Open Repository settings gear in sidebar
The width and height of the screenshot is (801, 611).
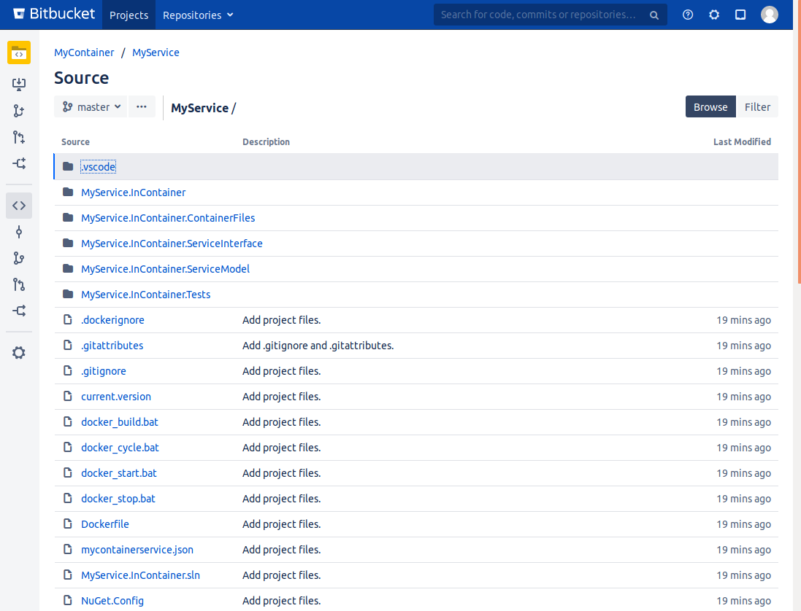[x=19, y=352]
